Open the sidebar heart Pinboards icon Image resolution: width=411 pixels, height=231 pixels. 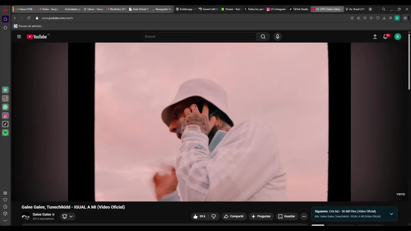(x=5, y=200)
